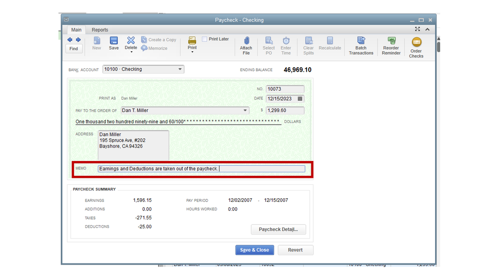This screenshot has height=280, width=499.
Task: Click the Print icon
Action: coord(192,40)
